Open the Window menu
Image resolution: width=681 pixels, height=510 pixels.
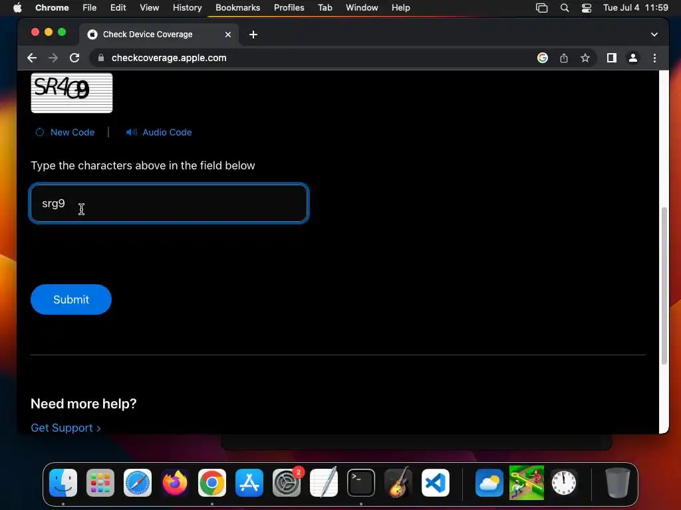pyautogui.click(x=362, y=8)
